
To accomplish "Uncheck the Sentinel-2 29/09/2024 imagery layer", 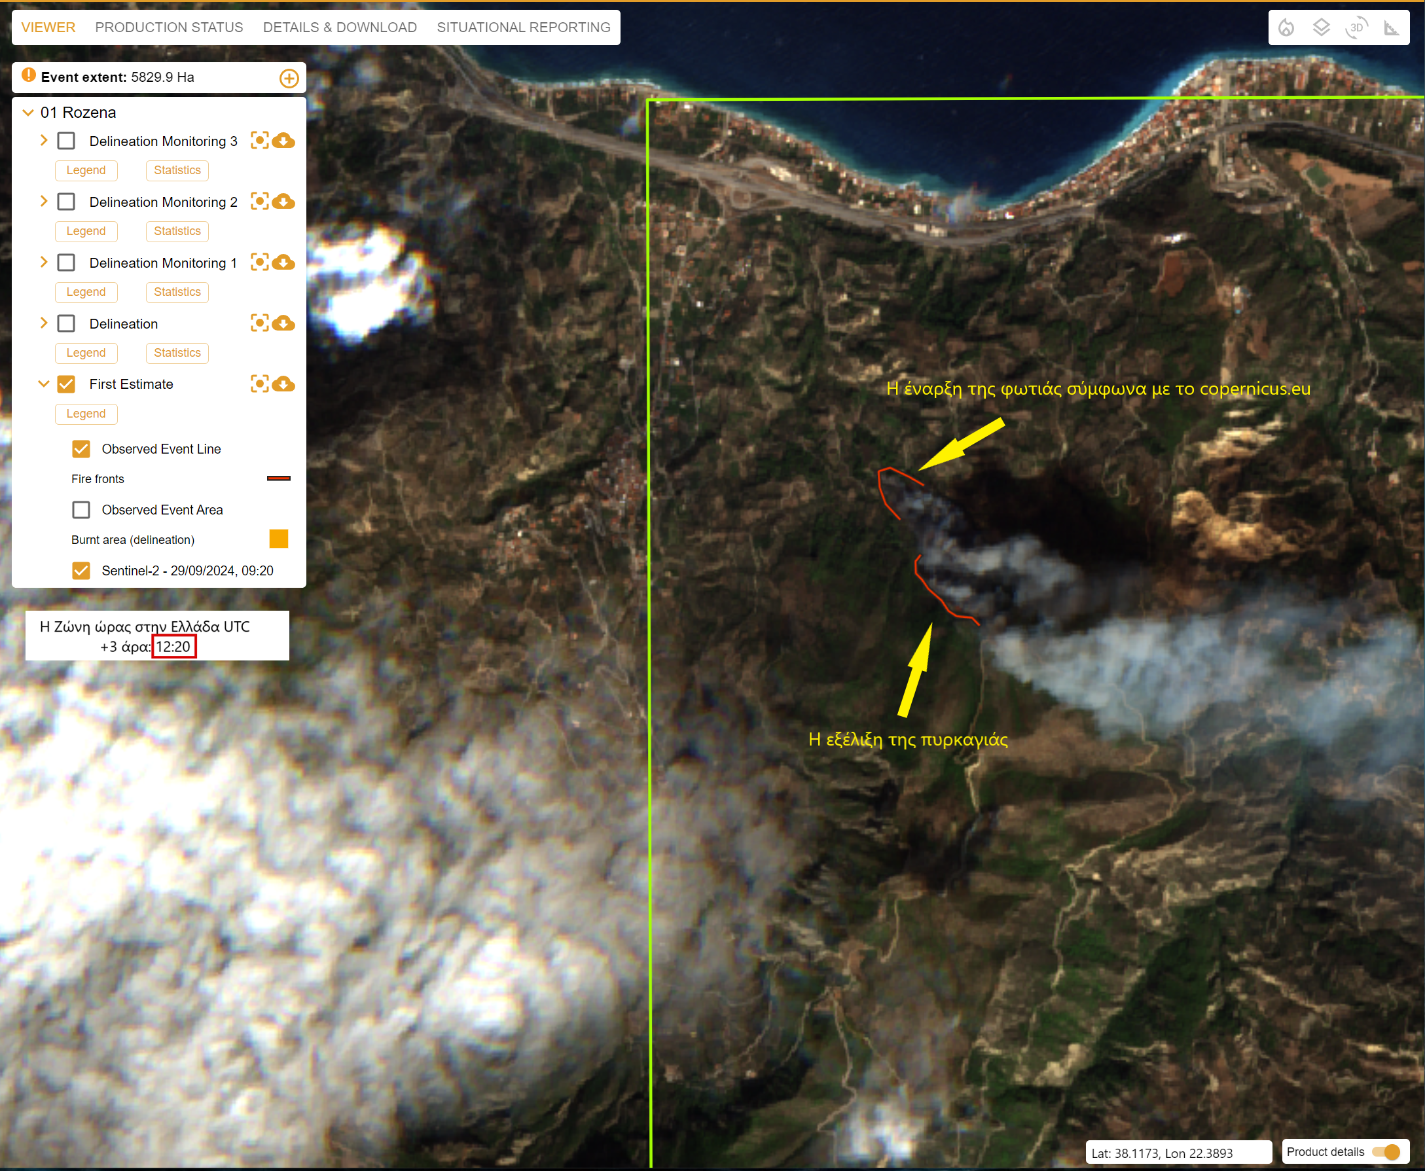I will tap(81, 571).
